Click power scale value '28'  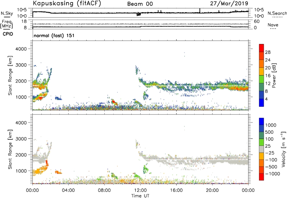click(x=268, y=52)
